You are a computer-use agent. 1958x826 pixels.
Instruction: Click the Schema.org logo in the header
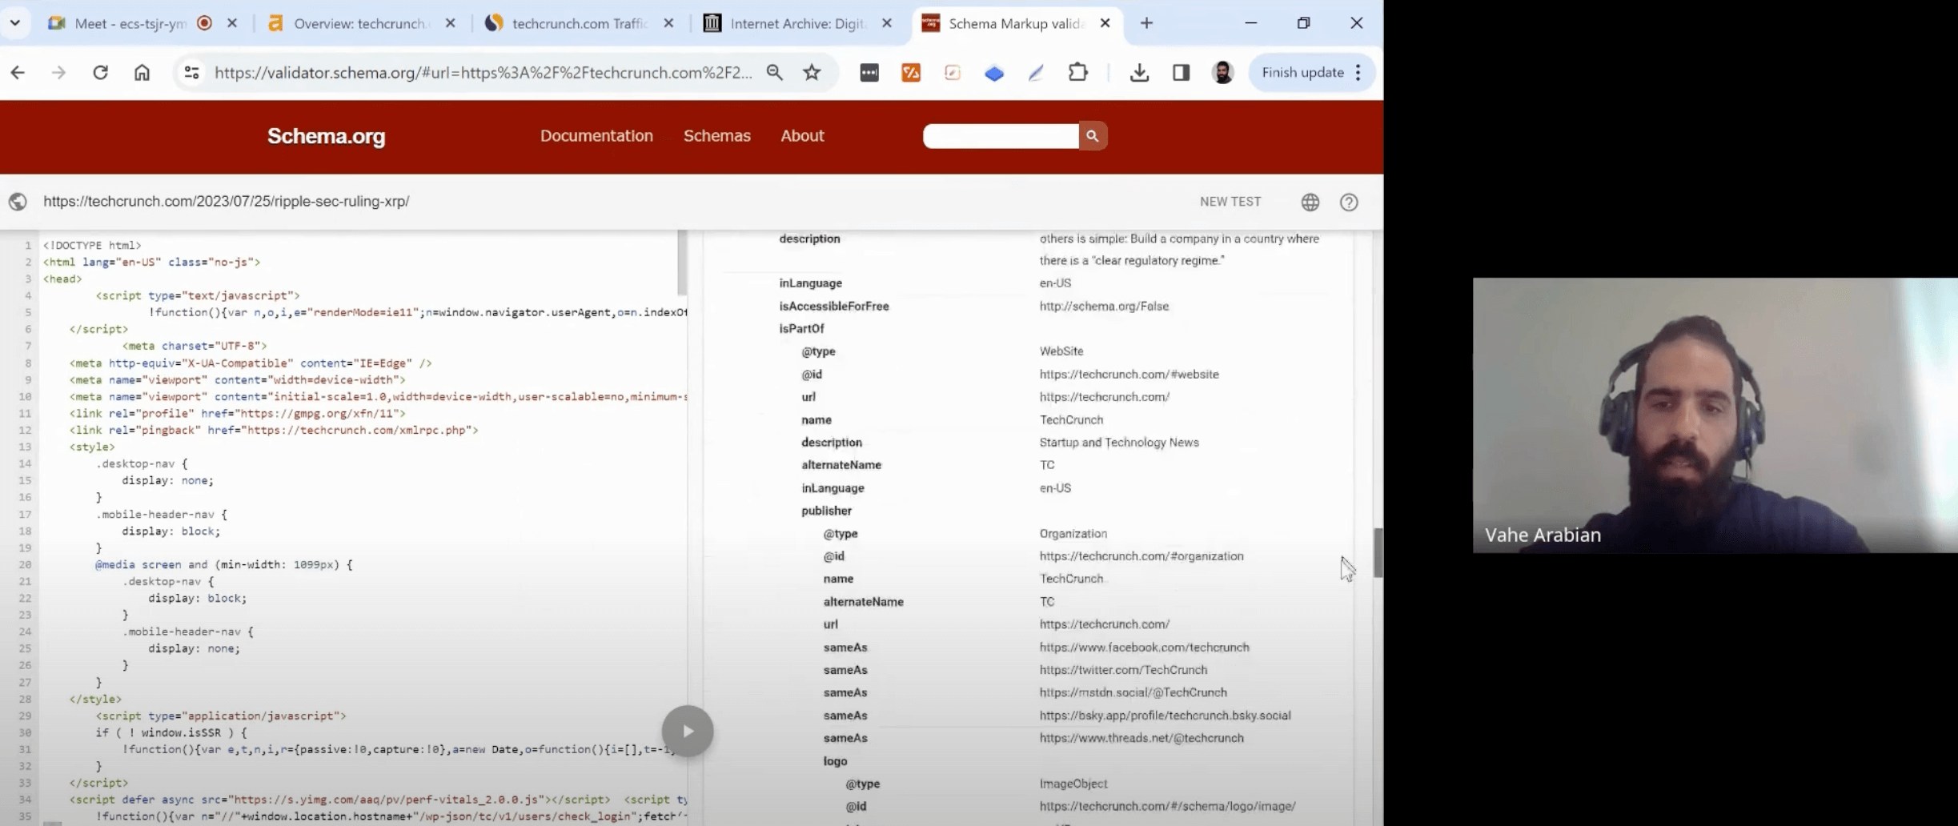tap(326, 135)
